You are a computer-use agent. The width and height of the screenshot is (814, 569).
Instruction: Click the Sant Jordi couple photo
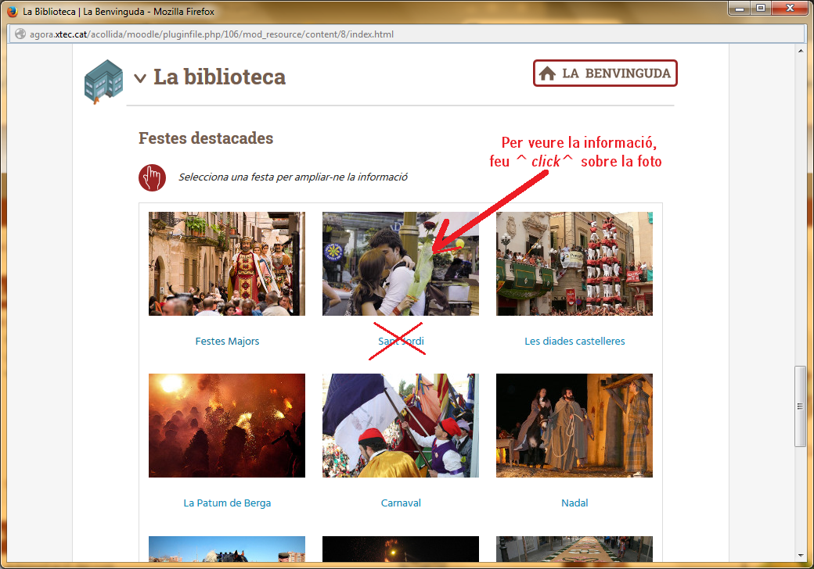click(x=401, y=263)
